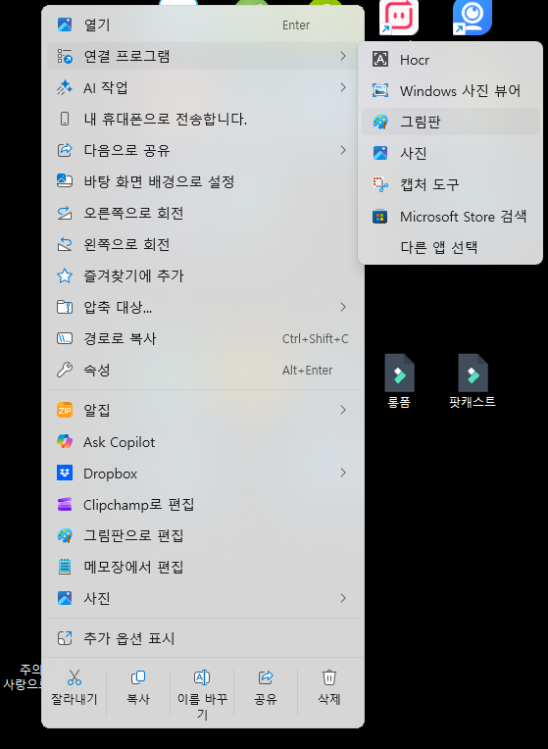Click the 그림판 palette icon in submenu
Image resolution: width=548 pixels, height=749 pixels.
coord(380,122)
